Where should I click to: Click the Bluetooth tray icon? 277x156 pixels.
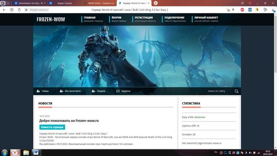click(x=246, y=153)
